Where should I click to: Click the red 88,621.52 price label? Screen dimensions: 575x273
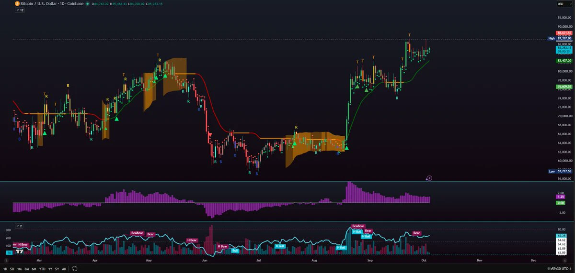coord(564,33)
